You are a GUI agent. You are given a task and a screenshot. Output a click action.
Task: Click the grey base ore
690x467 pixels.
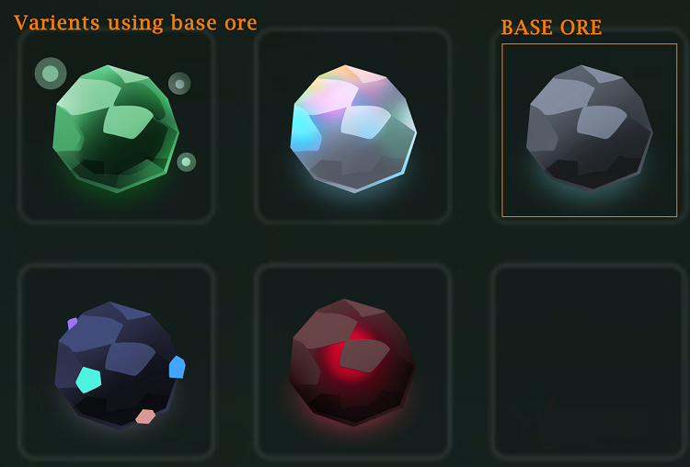(589, 128)
